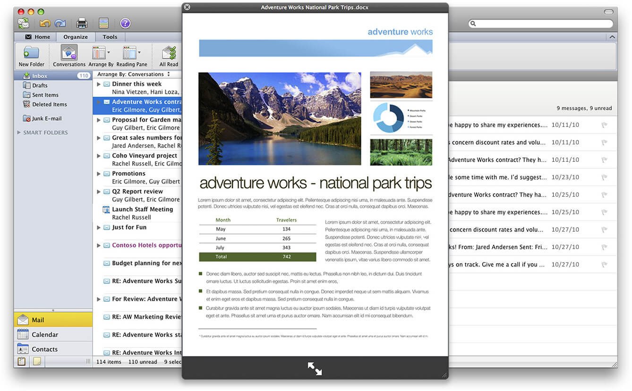
Task: Click the Undo icon in the toolbar
Action: tap(45, 23)
